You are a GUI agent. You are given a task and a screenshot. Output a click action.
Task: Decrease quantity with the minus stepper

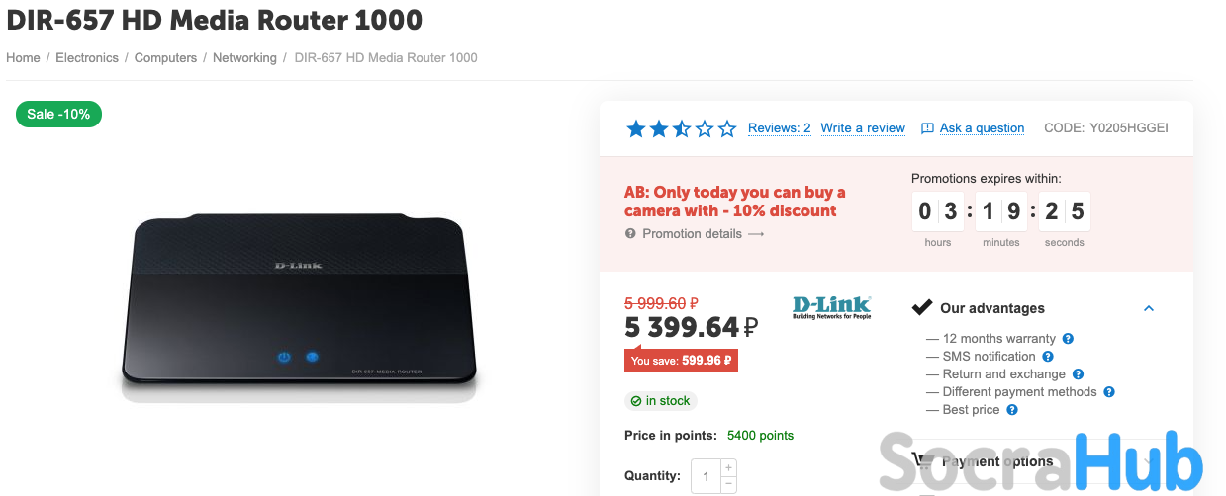point(728,484)
